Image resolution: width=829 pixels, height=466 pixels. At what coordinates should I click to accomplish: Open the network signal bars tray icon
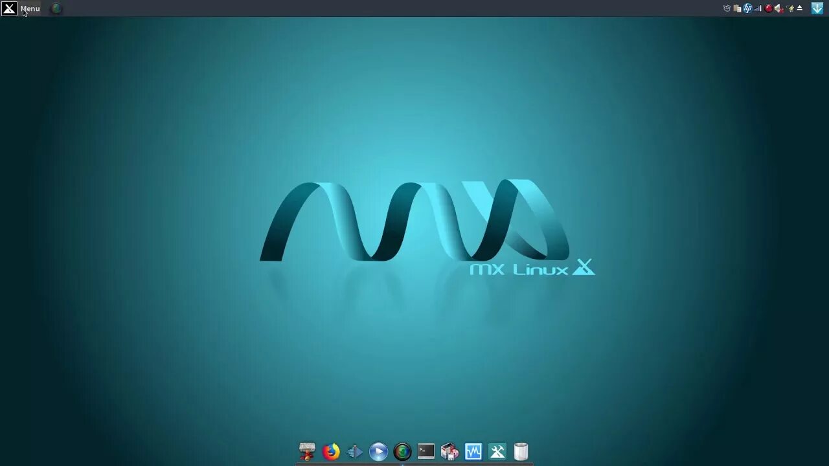(758, 8)
